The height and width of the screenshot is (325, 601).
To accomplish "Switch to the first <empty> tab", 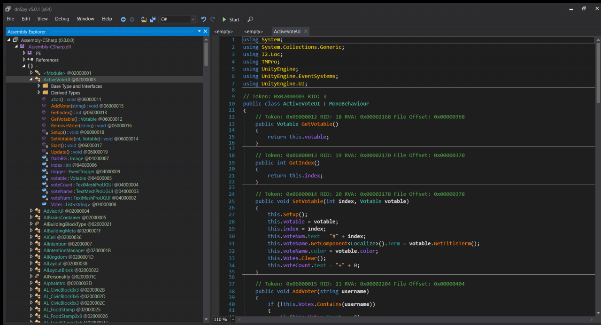I will 223,31.
